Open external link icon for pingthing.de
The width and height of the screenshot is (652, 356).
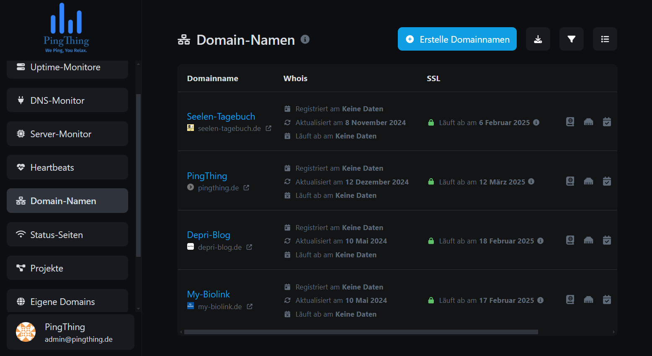click(246, 188)
